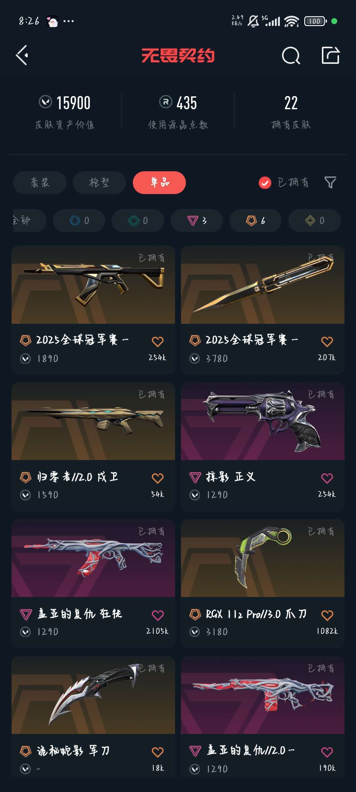Switch to the 套装 tab
This screenshot has height=792, width=356.
coord(40,182)
